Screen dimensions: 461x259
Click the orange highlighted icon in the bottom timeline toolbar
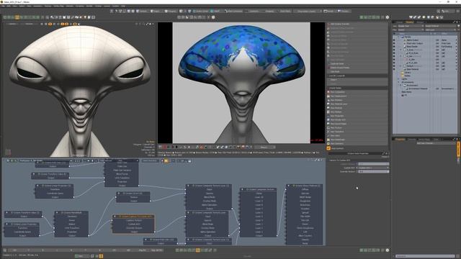[x=198, y=250]
